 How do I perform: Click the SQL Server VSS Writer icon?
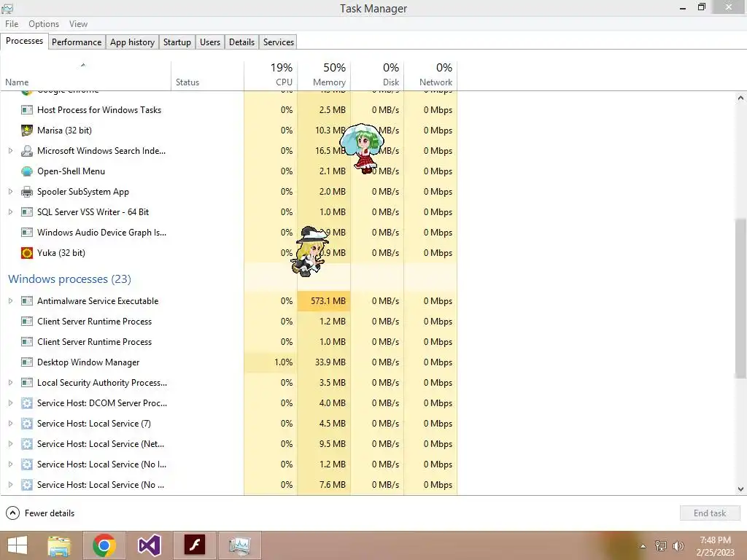point(27,212)
